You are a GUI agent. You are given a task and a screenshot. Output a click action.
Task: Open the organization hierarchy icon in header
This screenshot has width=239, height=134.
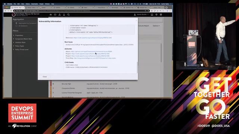click(60, 15)
